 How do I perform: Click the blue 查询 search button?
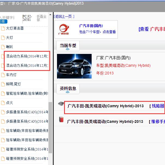3,22
